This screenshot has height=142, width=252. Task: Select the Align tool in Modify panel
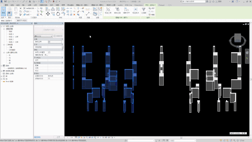pos(48,9)
